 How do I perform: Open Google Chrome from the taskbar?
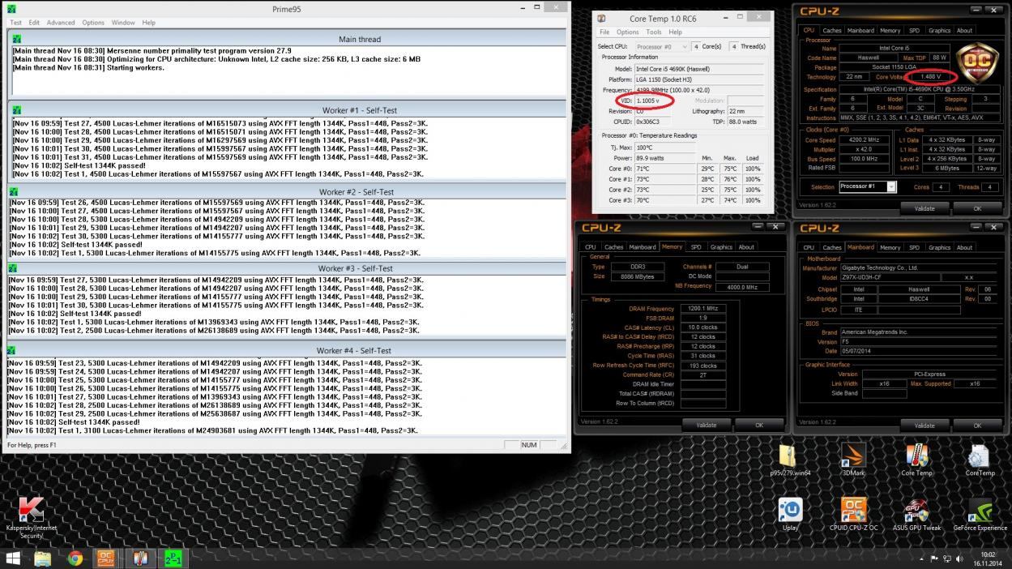coord(75,558)
